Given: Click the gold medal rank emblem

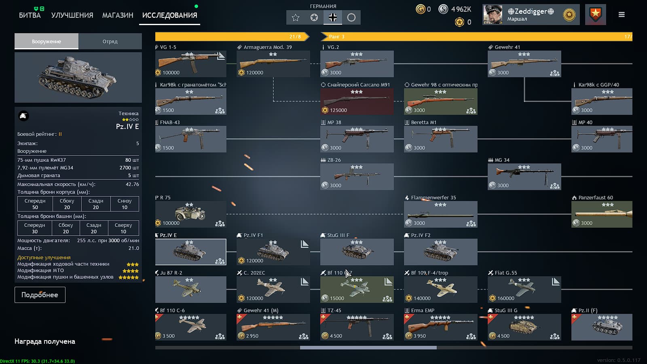Looking at the screenshot, I should (x=569, y=15).
